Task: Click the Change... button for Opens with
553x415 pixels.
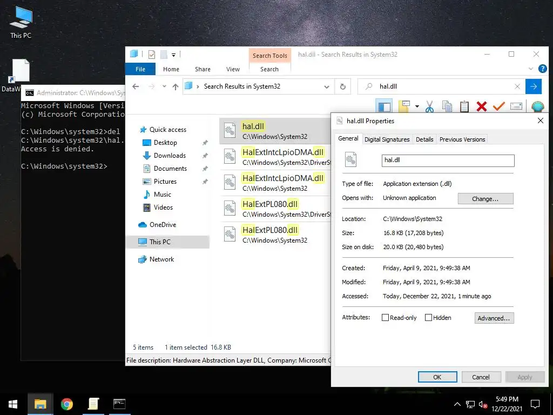Action: click(485, 199)
